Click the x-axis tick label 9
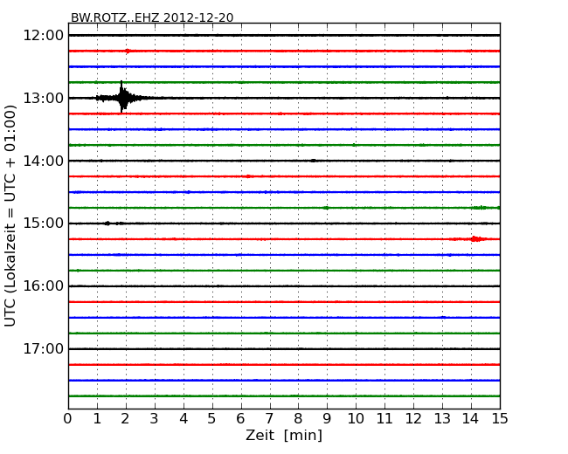The height and width of the screenshot is (454, 568). (x=327, y=418)
